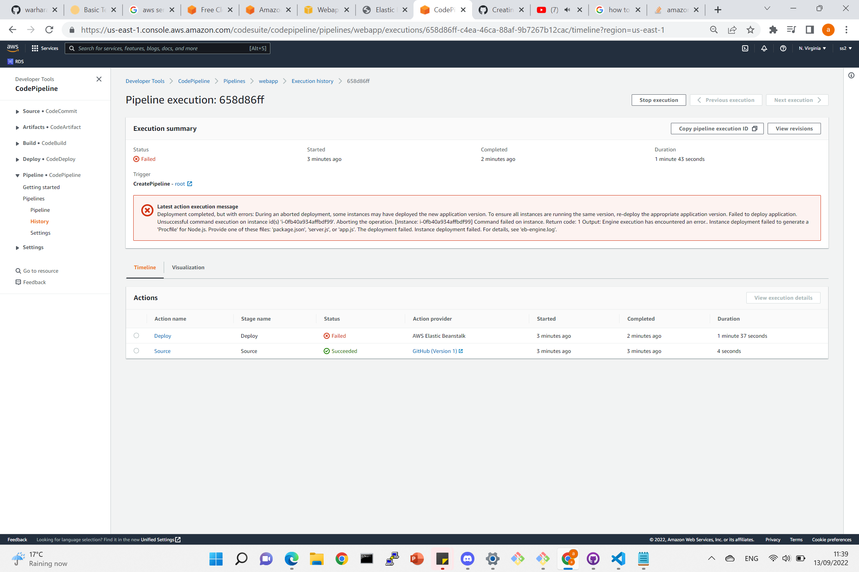Select the Deploy action radio button

click(x=137, y=335)
